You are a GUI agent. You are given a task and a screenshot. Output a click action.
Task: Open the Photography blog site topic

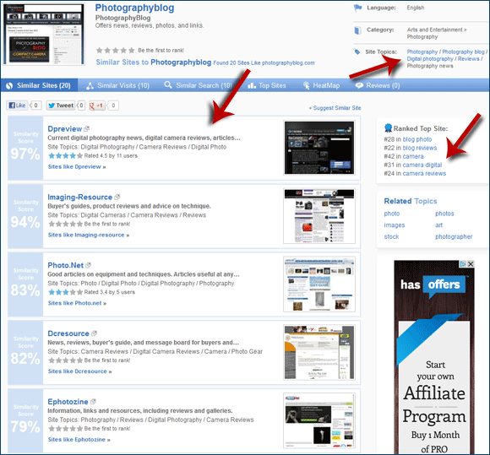tap(463, 51)
